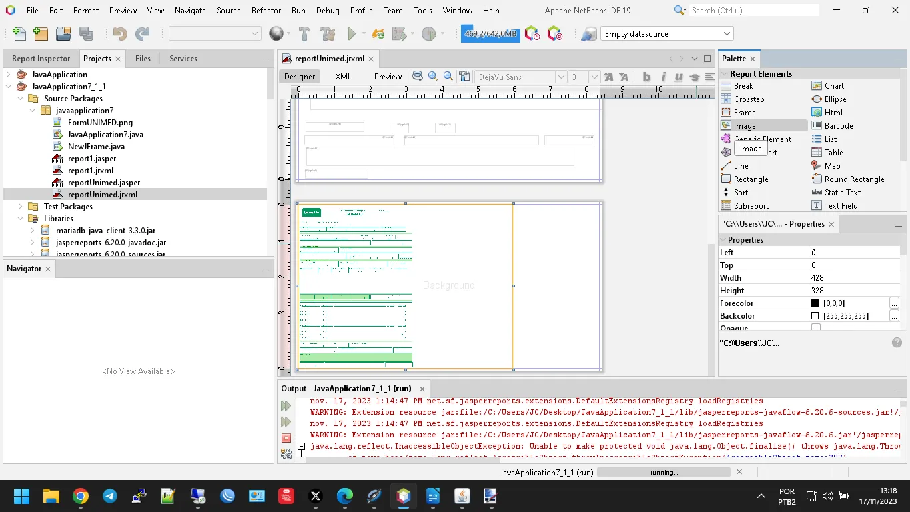The height and width of the screenshot is (512, 910).
Task: Switch to the Preview view
Action: click(x=388, y=77)
